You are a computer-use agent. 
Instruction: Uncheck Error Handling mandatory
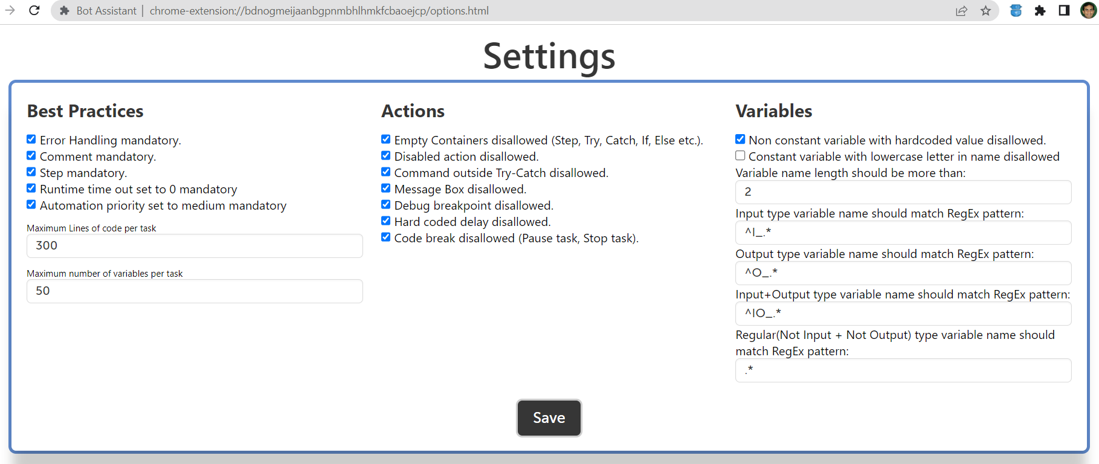coord(31,139)
